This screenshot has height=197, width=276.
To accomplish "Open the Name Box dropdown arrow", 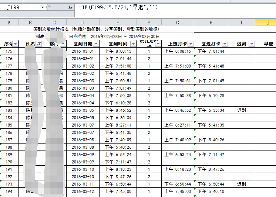I will (x=43, y=7).
